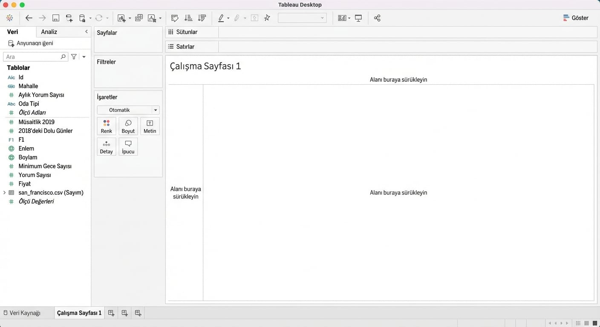This screenshot has width=600, height=327.
Task: Toggle the Göster (Show Me) panel
Action: point(576,18)
